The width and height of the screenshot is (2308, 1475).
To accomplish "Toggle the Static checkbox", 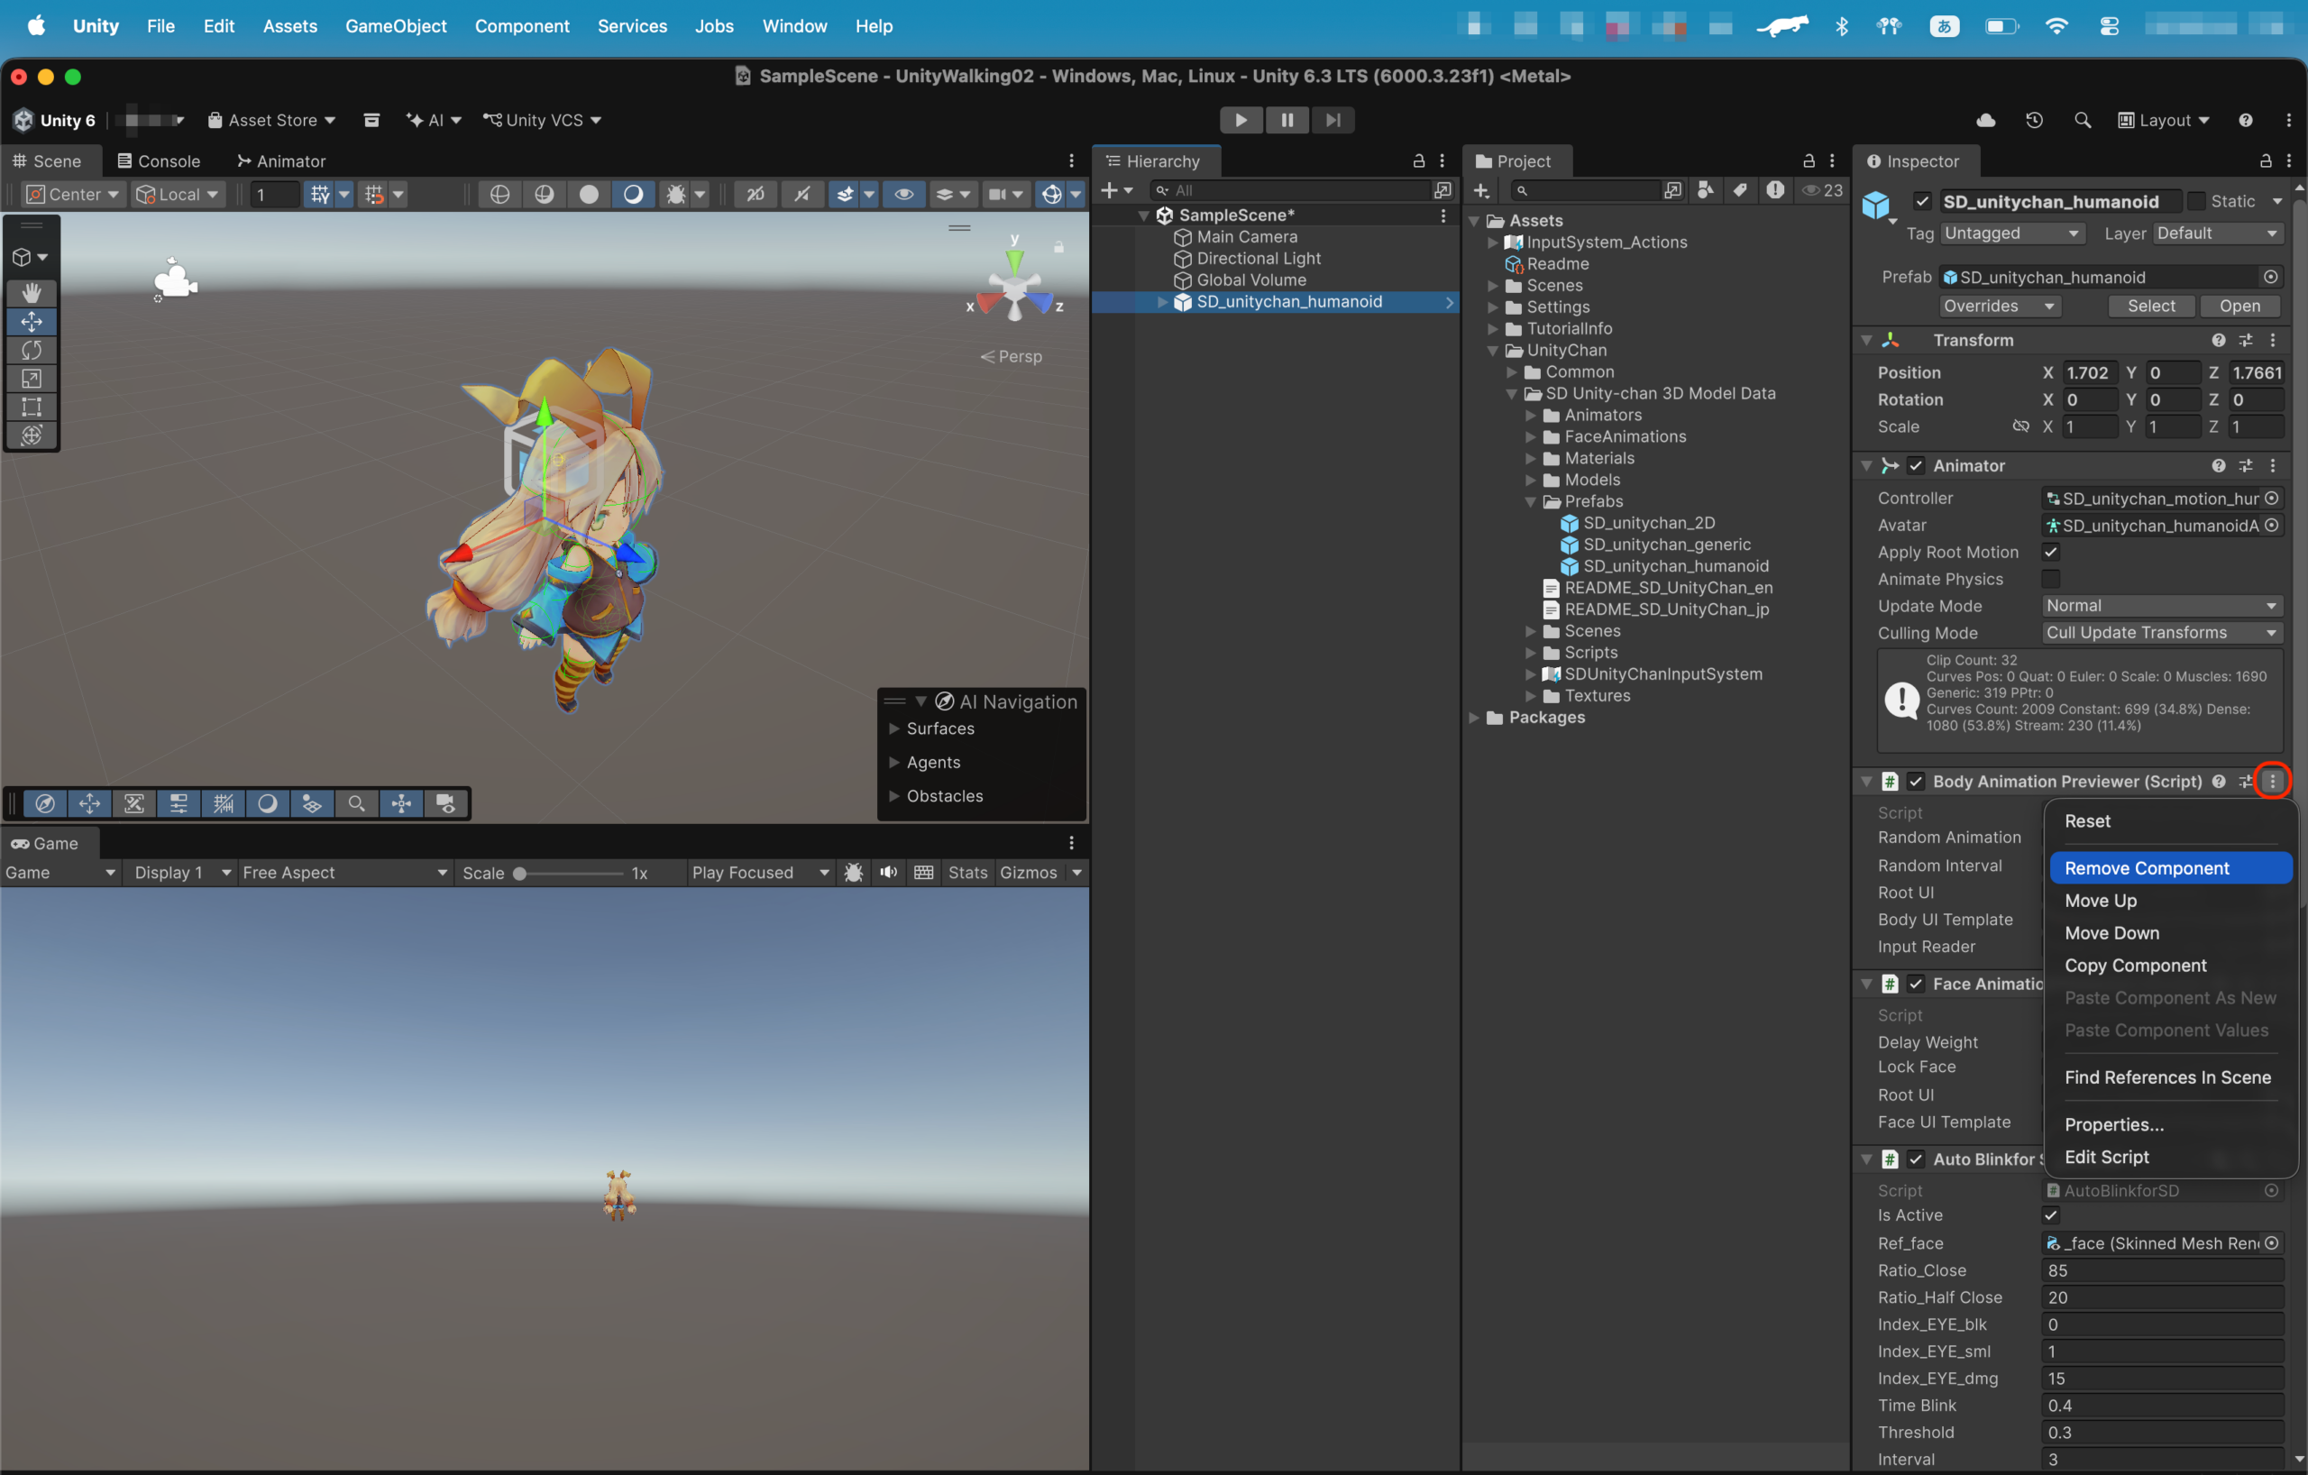I will pyautogui.click(x=2196, y=201).
